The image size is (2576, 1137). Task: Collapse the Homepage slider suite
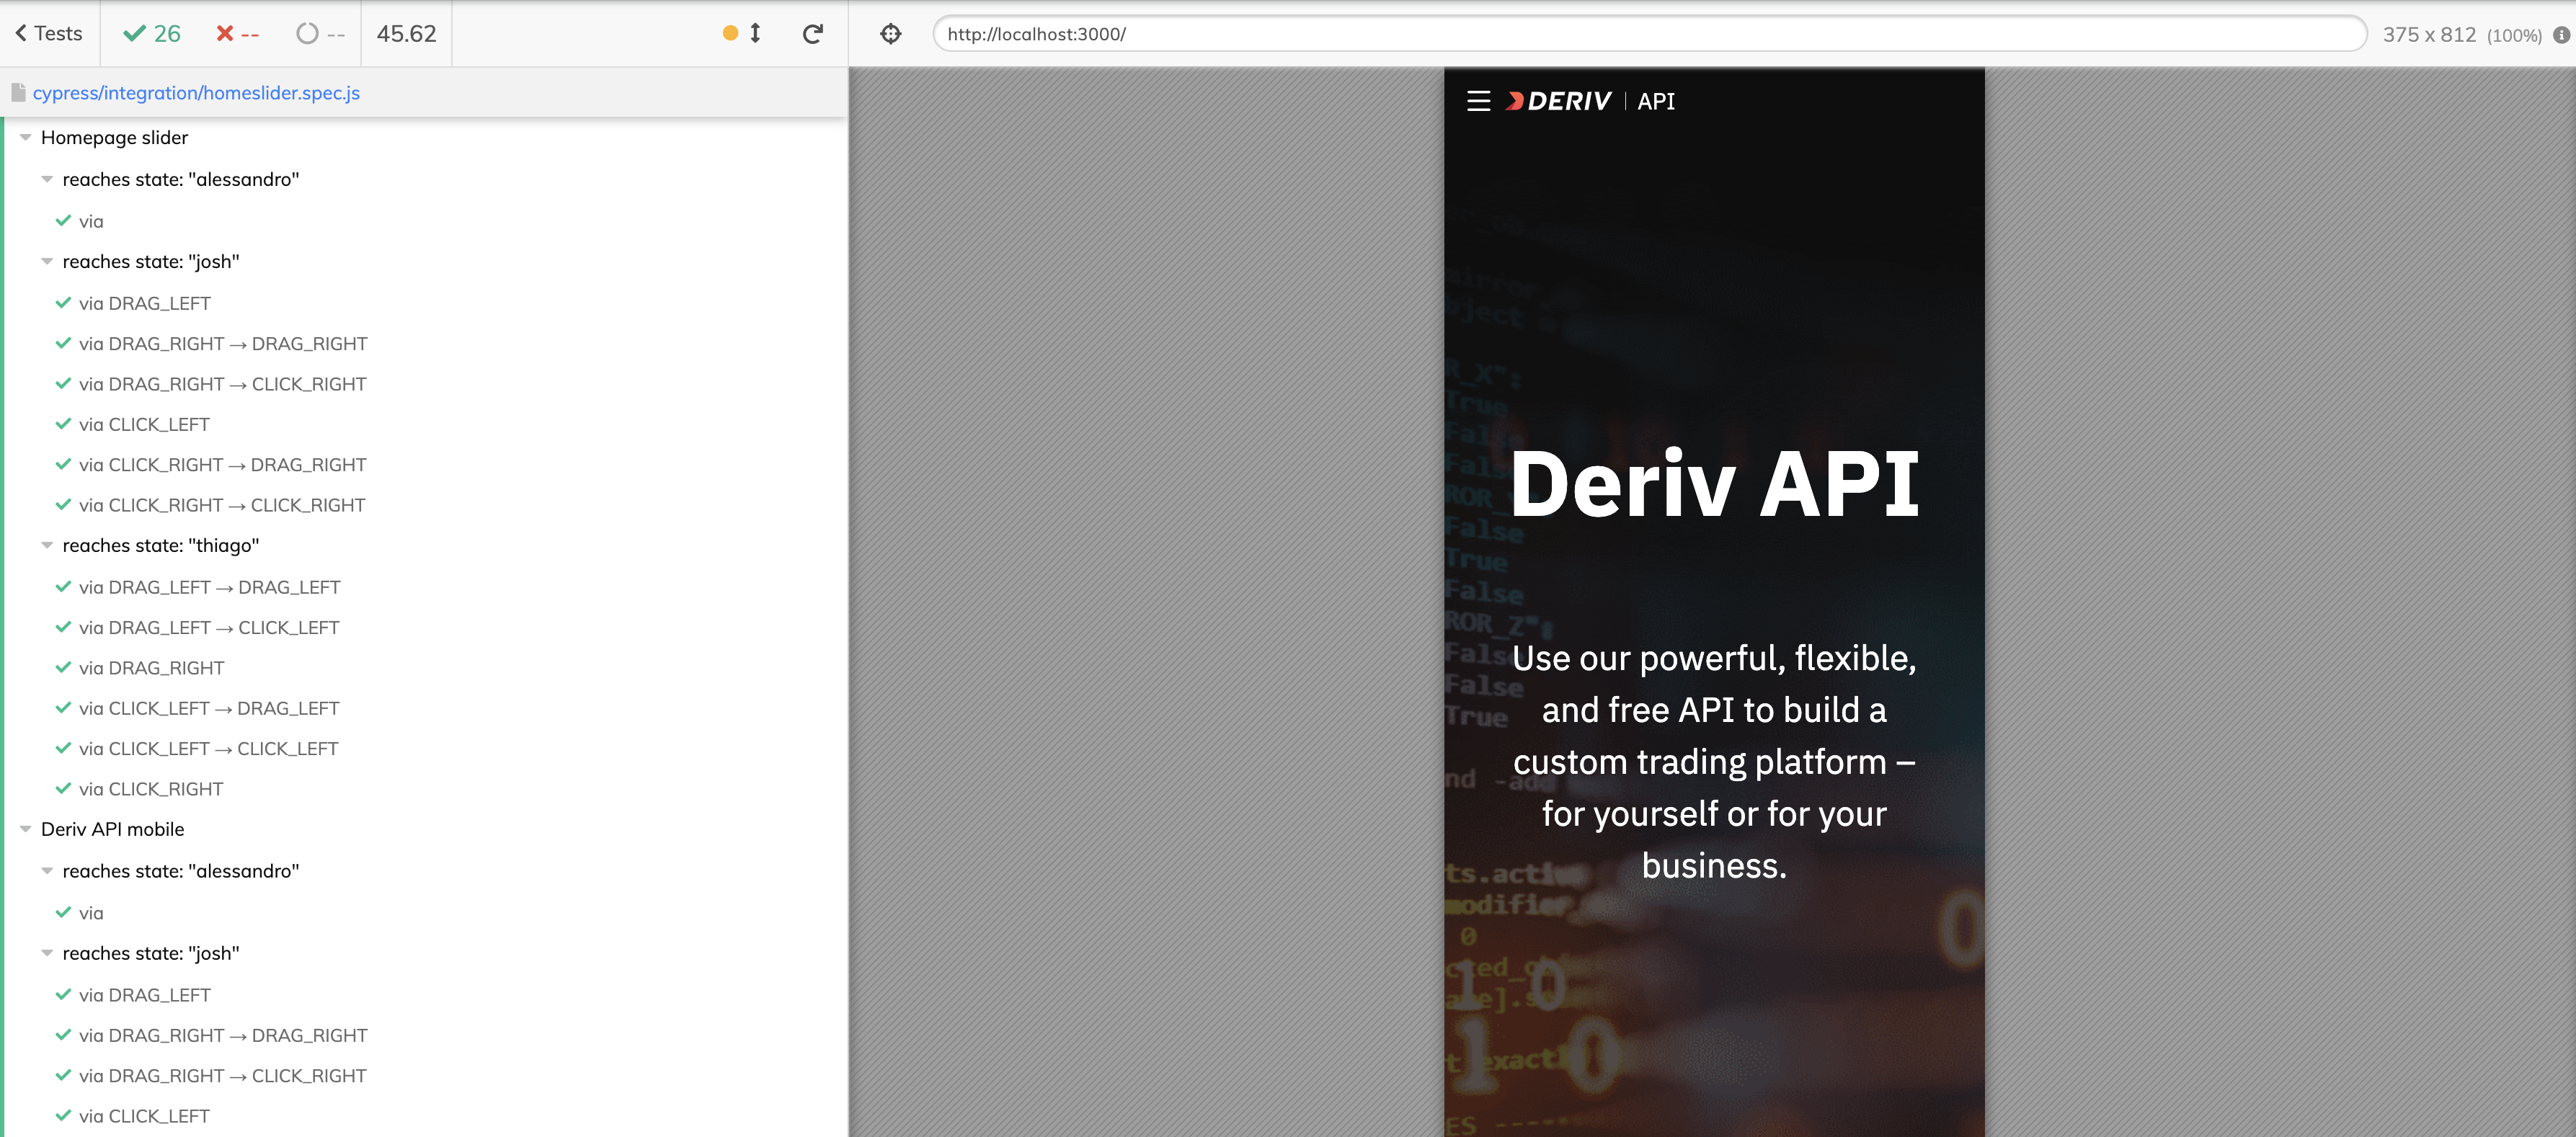coord(26,138)
